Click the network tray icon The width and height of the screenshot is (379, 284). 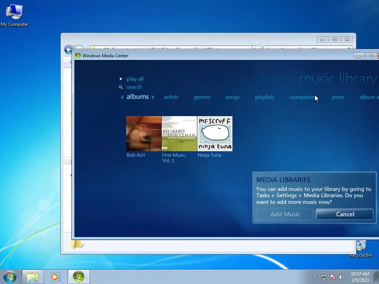point(323,277)
